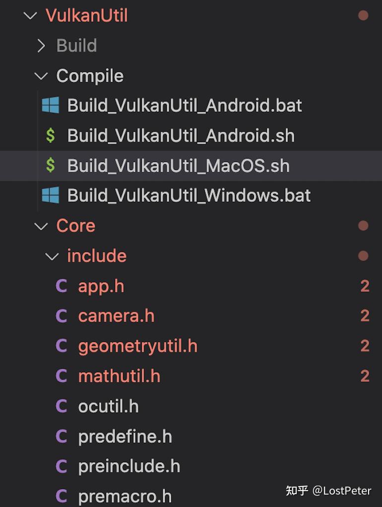The height and width of the screenshot is (507, 382).
Task: Open the ocutil.h file
Action: click(108, 406)
